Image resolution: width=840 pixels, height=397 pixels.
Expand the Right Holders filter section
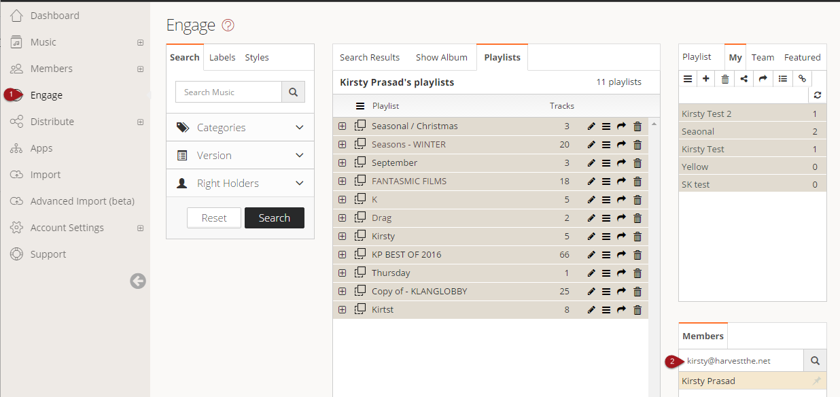click(241, 184)
